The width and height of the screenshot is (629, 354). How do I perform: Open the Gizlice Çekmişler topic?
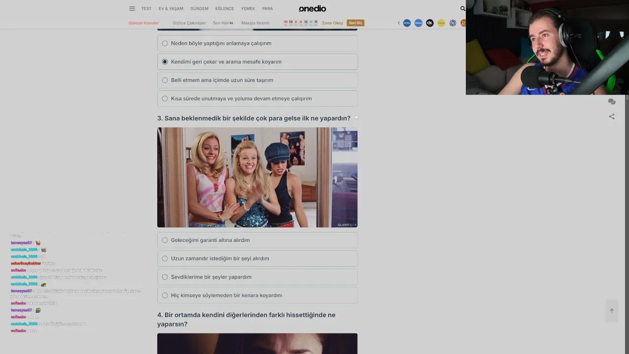(x=189, y=23)
